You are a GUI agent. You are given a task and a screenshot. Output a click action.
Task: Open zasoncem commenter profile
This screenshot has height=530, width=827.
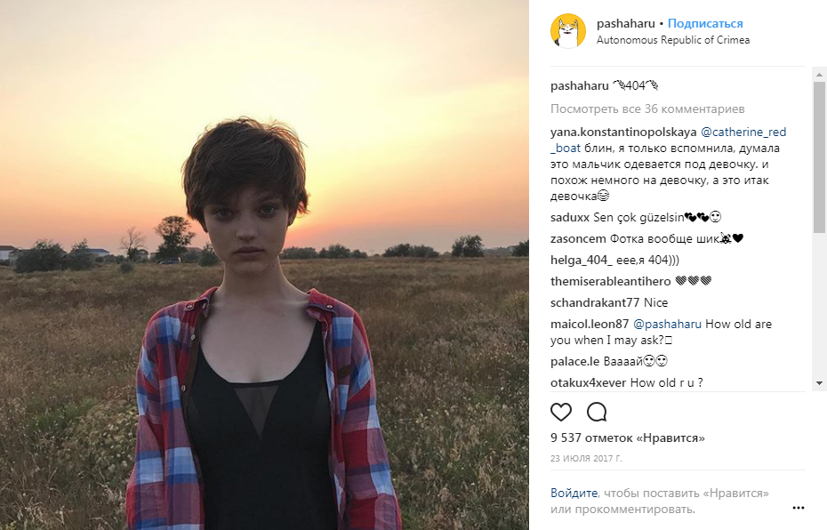(578, 238)
